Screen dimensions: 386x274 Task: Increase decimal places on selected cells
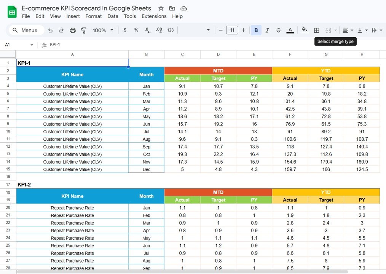point(159,30)
